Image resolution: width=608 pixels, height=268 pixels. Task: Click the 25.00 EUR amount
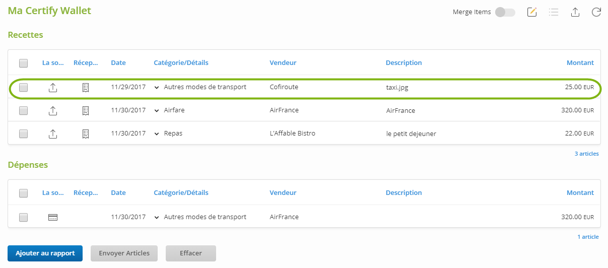(x=579, y=87)
